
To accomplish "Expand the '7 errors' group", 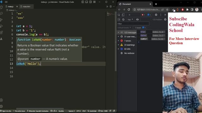I will click(118, 41).
